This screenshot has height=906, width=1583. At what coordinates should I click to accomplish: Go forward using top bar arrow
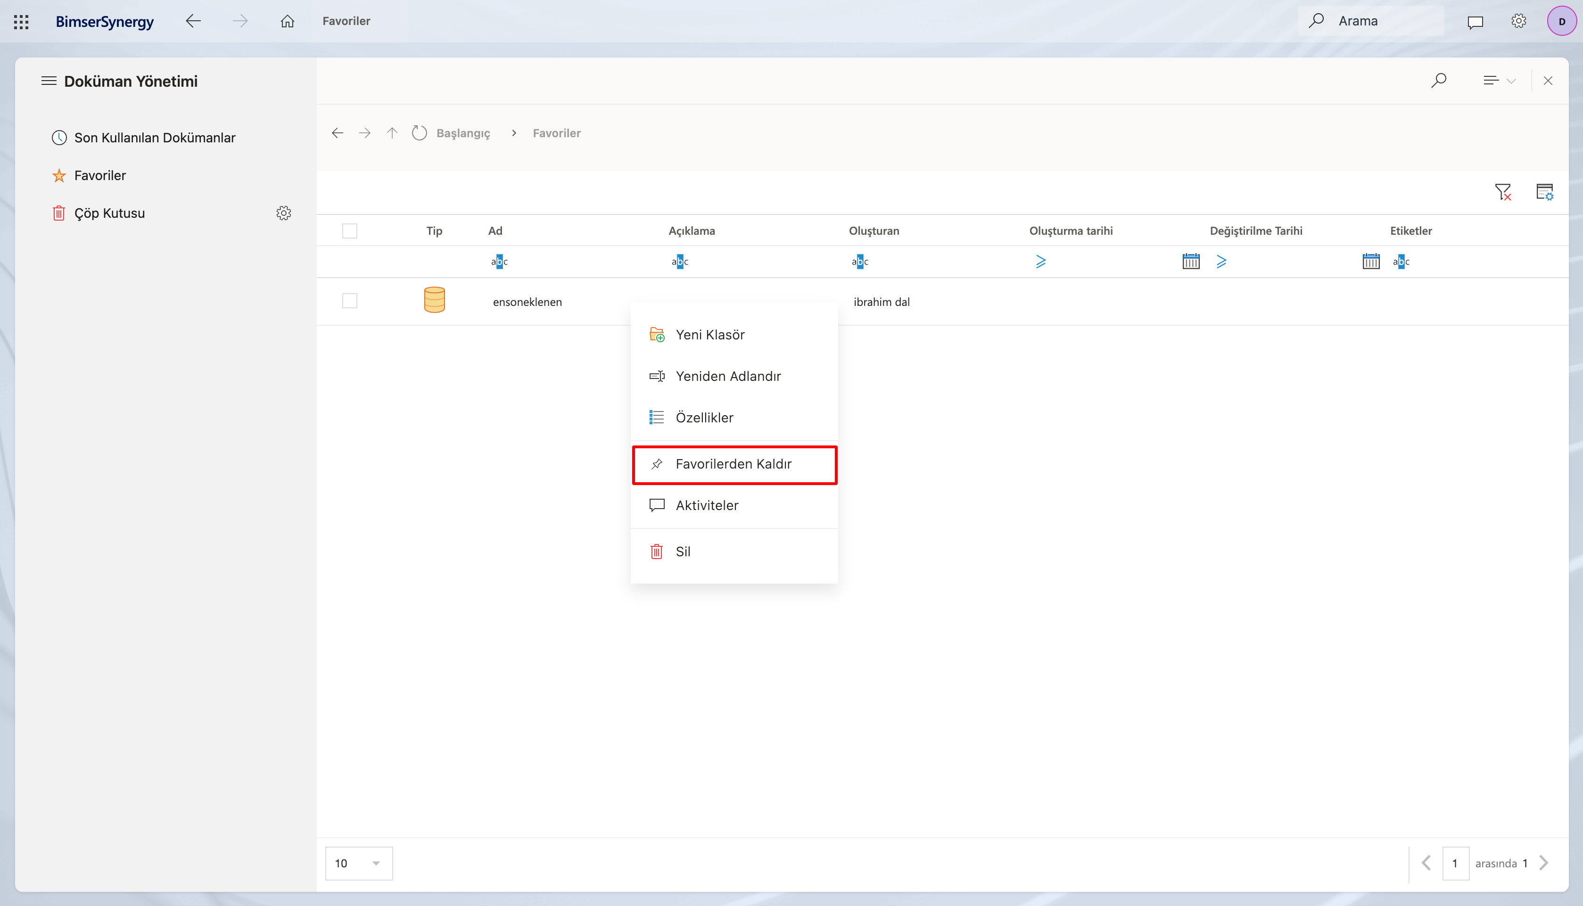point(240,21)
